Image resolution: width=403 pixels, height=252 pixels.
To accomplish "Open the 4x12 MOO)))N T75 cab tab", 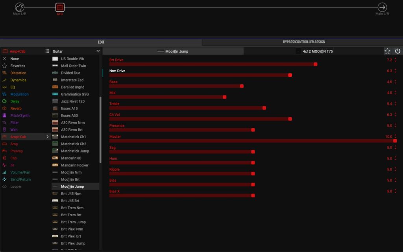I will coord(314,51).
